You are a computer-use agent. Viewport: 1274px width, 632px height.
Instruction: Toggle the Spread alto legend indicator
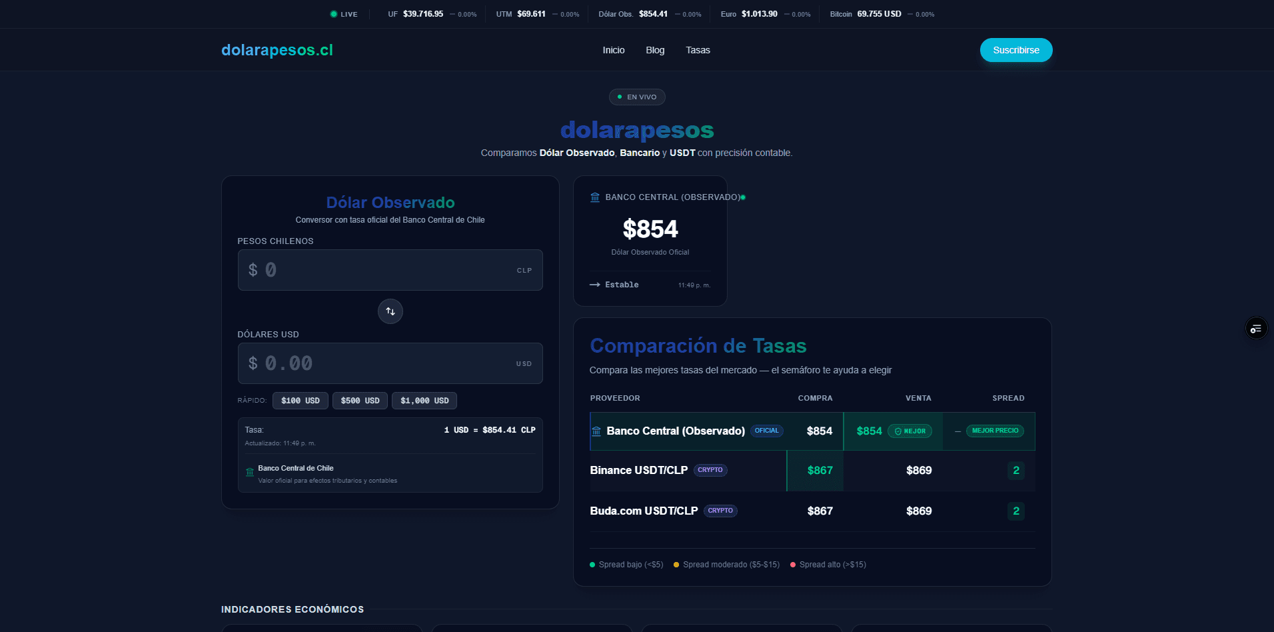[x=793, y=565]
